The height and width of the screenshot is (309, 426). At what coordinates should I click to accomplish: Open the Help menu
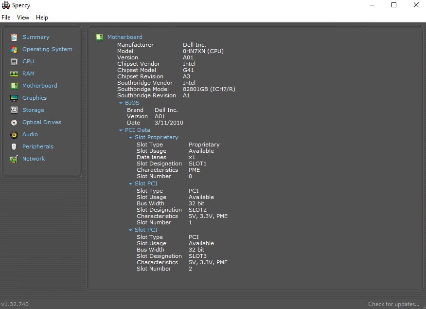click(42, 18)
